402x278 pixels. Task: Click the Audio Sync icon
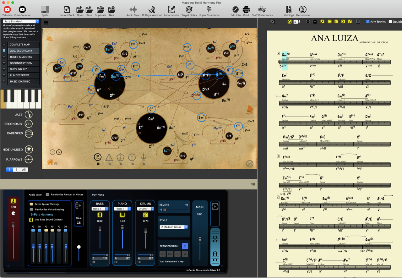[x=133, y=9]
